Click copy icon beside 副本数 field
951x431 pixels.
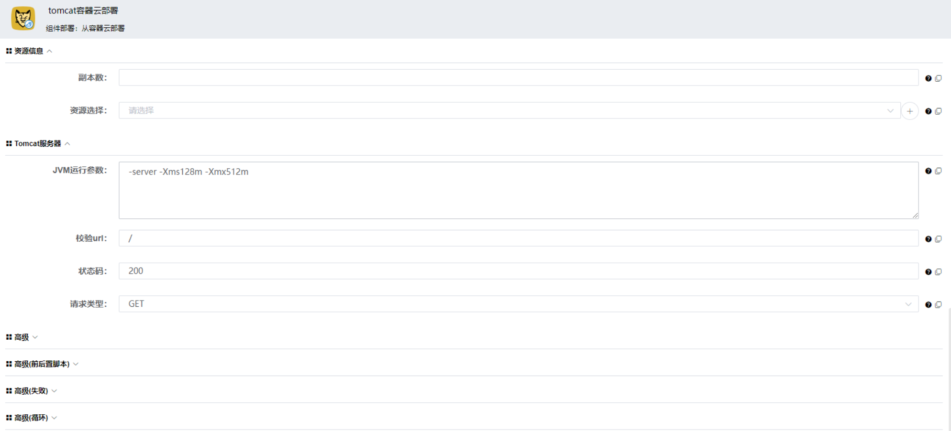(x=938, y=78)
